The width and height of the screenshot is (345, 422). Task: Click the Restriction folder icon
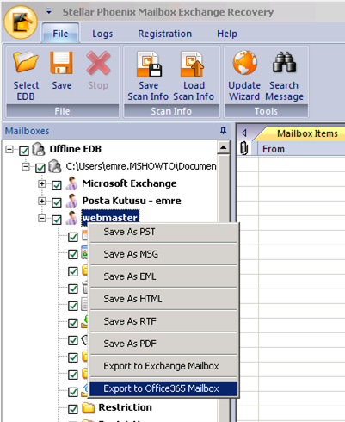tap(89, 407)
